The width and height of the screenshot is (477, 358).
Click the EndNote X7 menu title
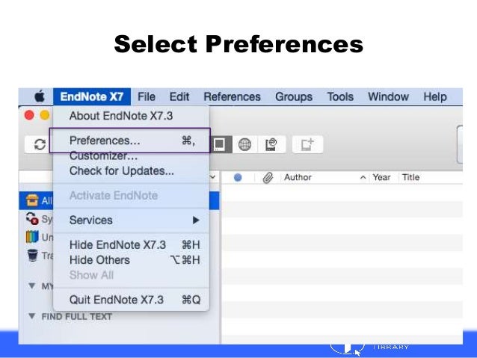pyautogui.click(x=92, y=96)
